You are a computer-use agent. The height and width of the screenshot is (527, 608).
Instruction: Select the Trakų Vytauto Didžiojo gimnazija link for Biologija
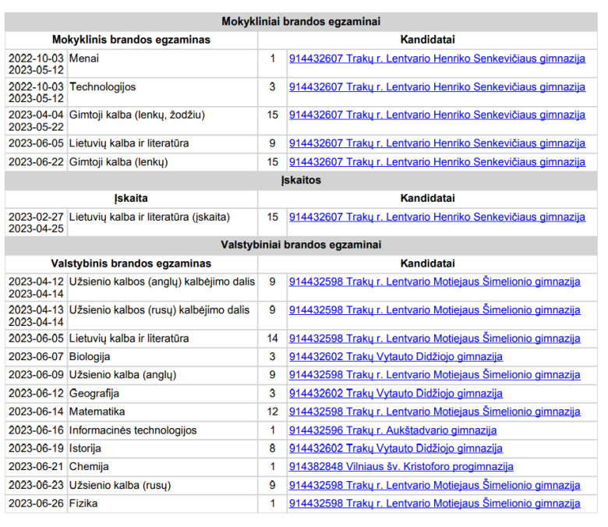point(395,356)
